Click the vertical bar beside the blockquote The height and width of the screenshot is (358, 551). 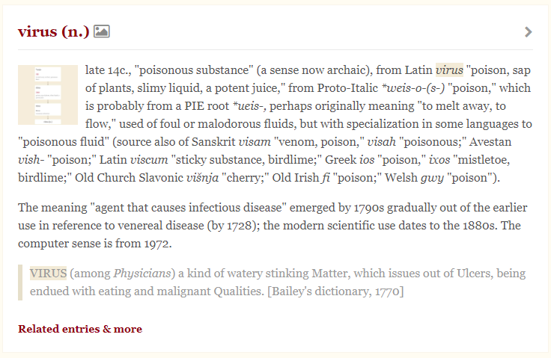click(20, 283)
